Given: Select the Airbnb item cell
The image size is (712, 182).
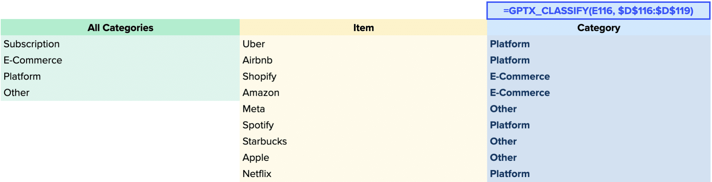Looking at the screenshot, I should pyautogui.click(x=363, y=60).
